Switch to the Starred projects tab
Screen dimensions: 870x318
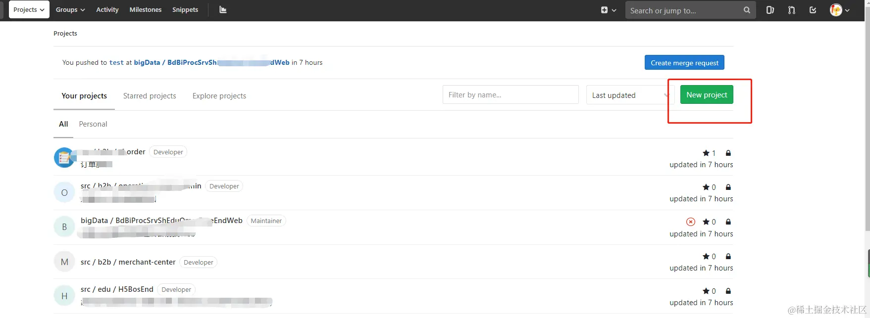(150, 96)
